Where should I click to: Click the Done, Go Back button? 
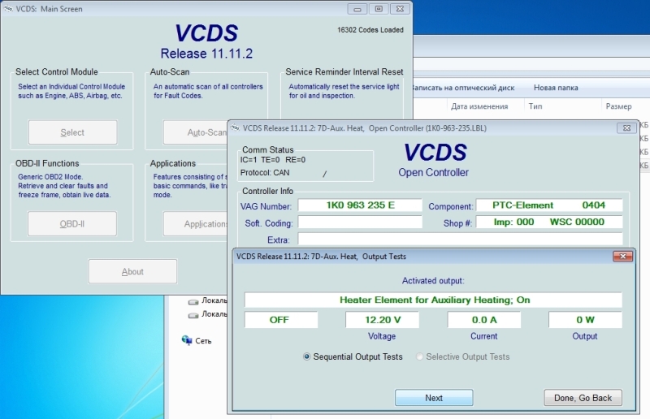click(x=583, y=398)
